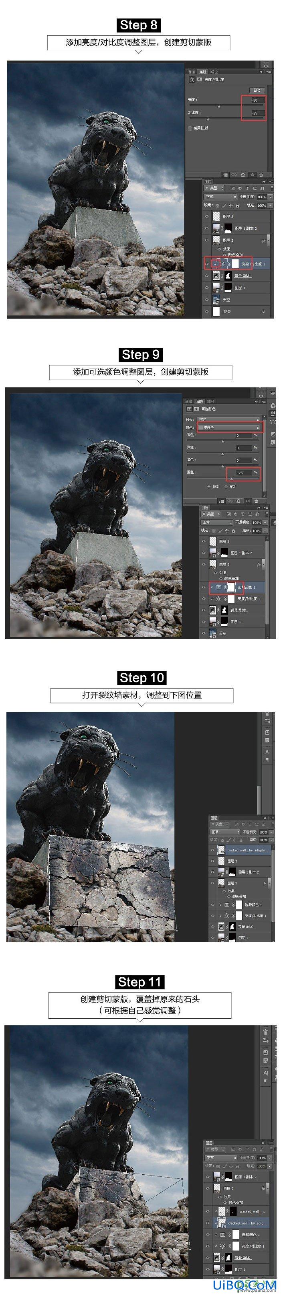Open Properties panel menu icon in Step 8
Image resolution: width=281 pixels, height=1295 pixels.
click(269, 72)
